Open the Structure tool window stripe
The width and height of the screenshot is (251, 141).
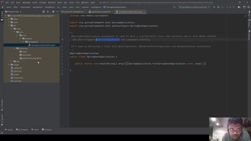pos(2,105)
